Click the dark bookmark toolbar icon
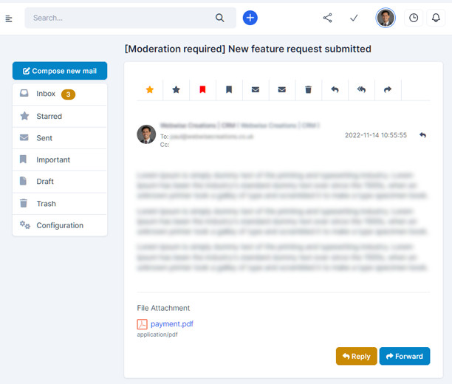Image resolution: width=452 pixels, height=384 pixels. pos(229,89)
